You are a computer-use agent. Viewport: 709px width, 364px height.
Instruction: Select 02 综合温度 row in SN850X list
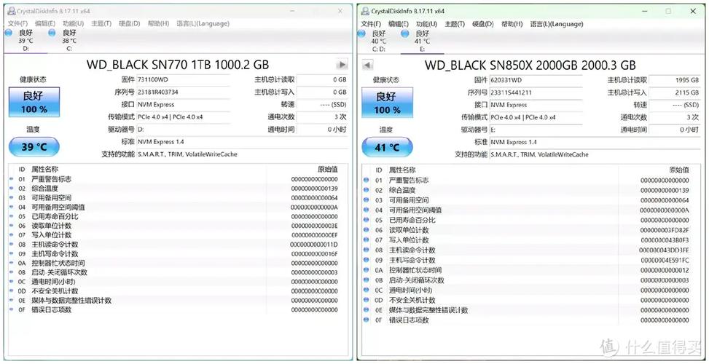click(531, 190)
